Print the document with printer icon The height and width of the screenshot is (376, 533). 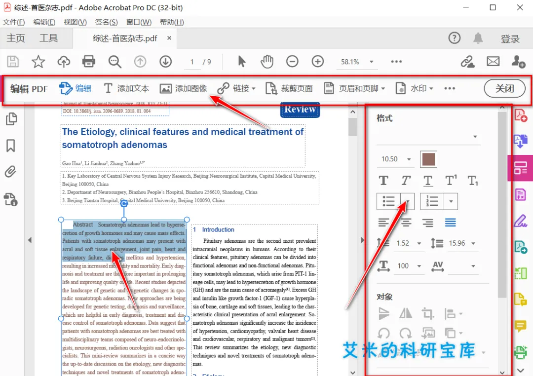point(89,62)
